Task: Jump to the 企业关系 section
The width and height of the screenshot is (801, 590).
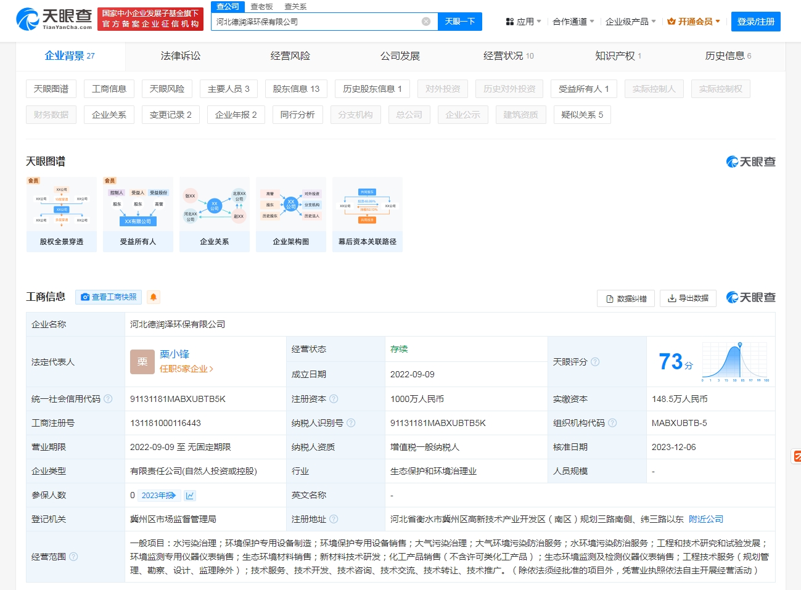Action: pos(109,115)
